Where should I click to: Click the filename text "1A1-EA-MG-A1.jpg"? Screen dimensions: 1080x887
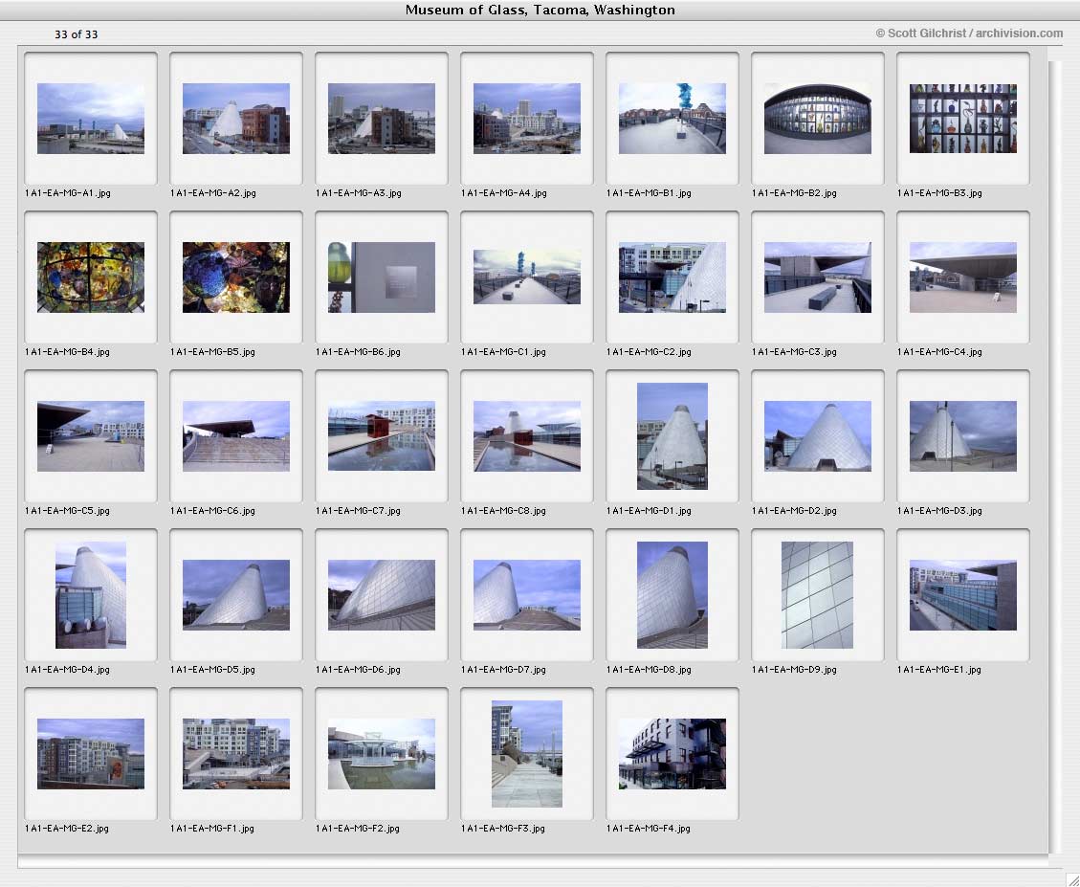(x=68, y=193)
